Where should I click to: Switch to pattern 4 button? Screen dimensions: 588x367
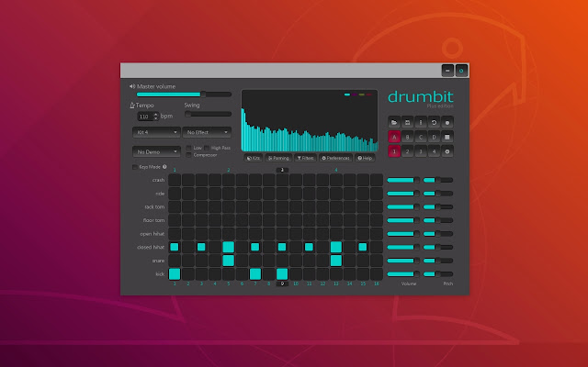(434, 151)
